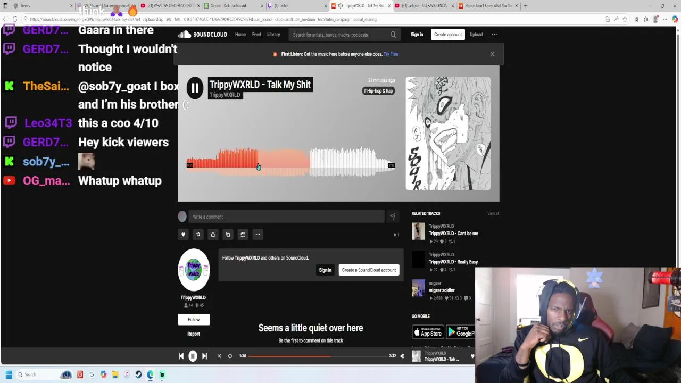Open related track migzer soldier
Viewport: 681px width, 383px height.
click(x=442, y=290)
